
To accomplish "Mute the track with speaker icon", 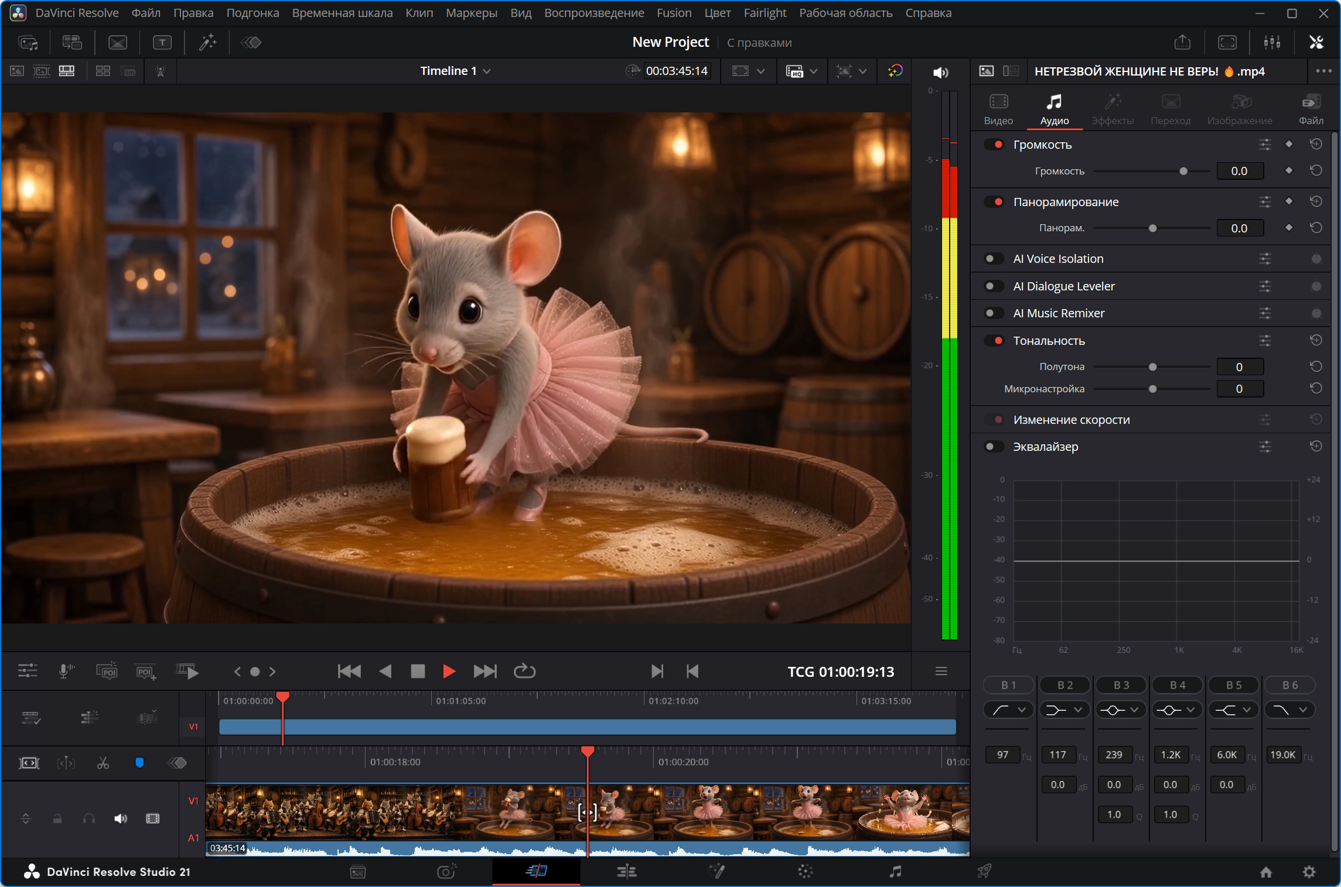I will pyautogui.click(x=120, y=818).
